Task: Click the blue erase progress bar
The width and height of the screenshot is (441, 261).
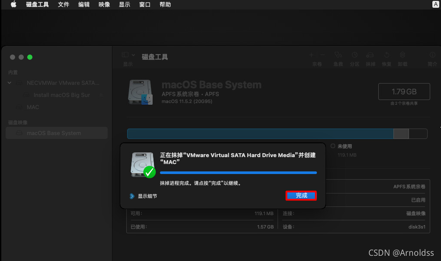Action: [238, 173]
